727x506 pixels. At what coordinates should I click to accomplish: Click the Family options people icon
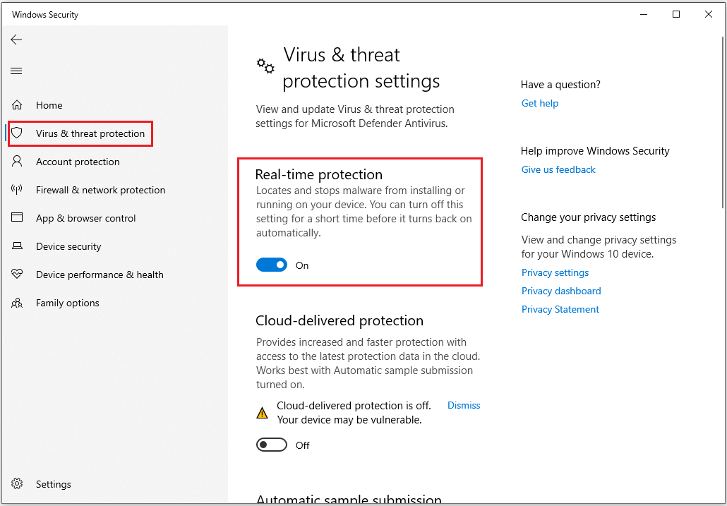[17, 303]
